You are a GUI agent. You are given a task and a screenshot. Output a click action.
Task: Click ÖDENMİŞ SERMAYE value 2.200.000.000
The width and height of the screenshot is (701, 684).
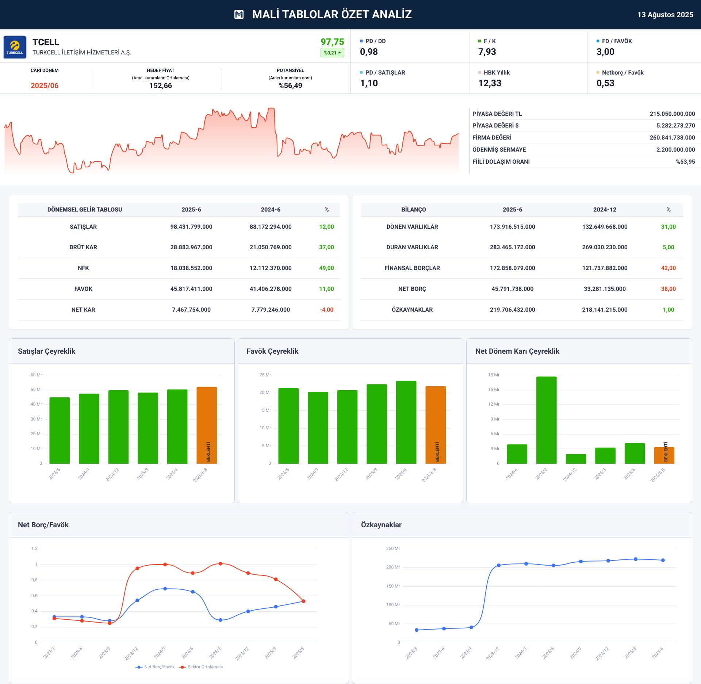tap(675, 149)
